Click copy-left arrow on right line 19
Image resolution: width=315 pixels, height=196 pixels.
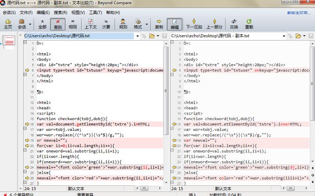174,140
